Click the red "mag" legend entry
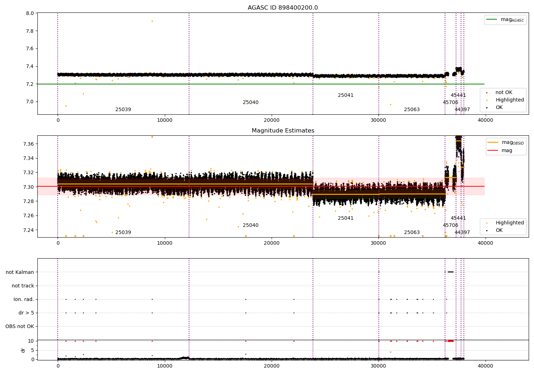534x374 pixels. (x=500, y=151)
